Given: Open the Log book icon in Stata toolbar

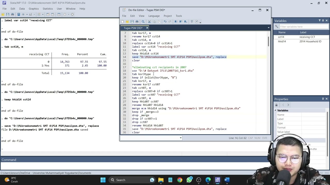Looking at the screenshot, I should tap(19, 14).
